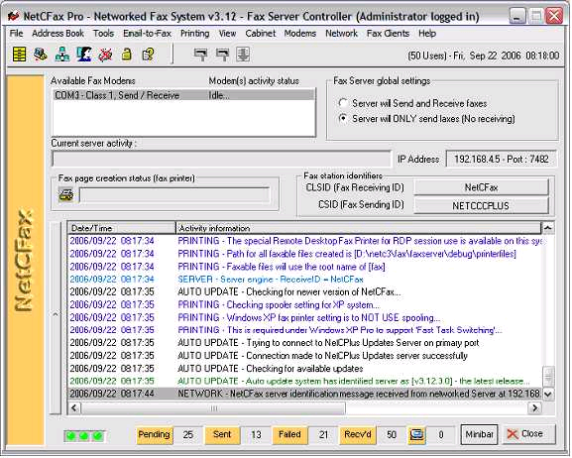Select Server will Send and Receive faxes

click(x=413, y=104)
